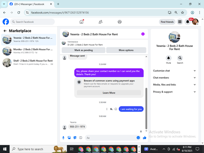View site information icon in address bar
Screen dimensions: 204x153
tap(27, 13)
